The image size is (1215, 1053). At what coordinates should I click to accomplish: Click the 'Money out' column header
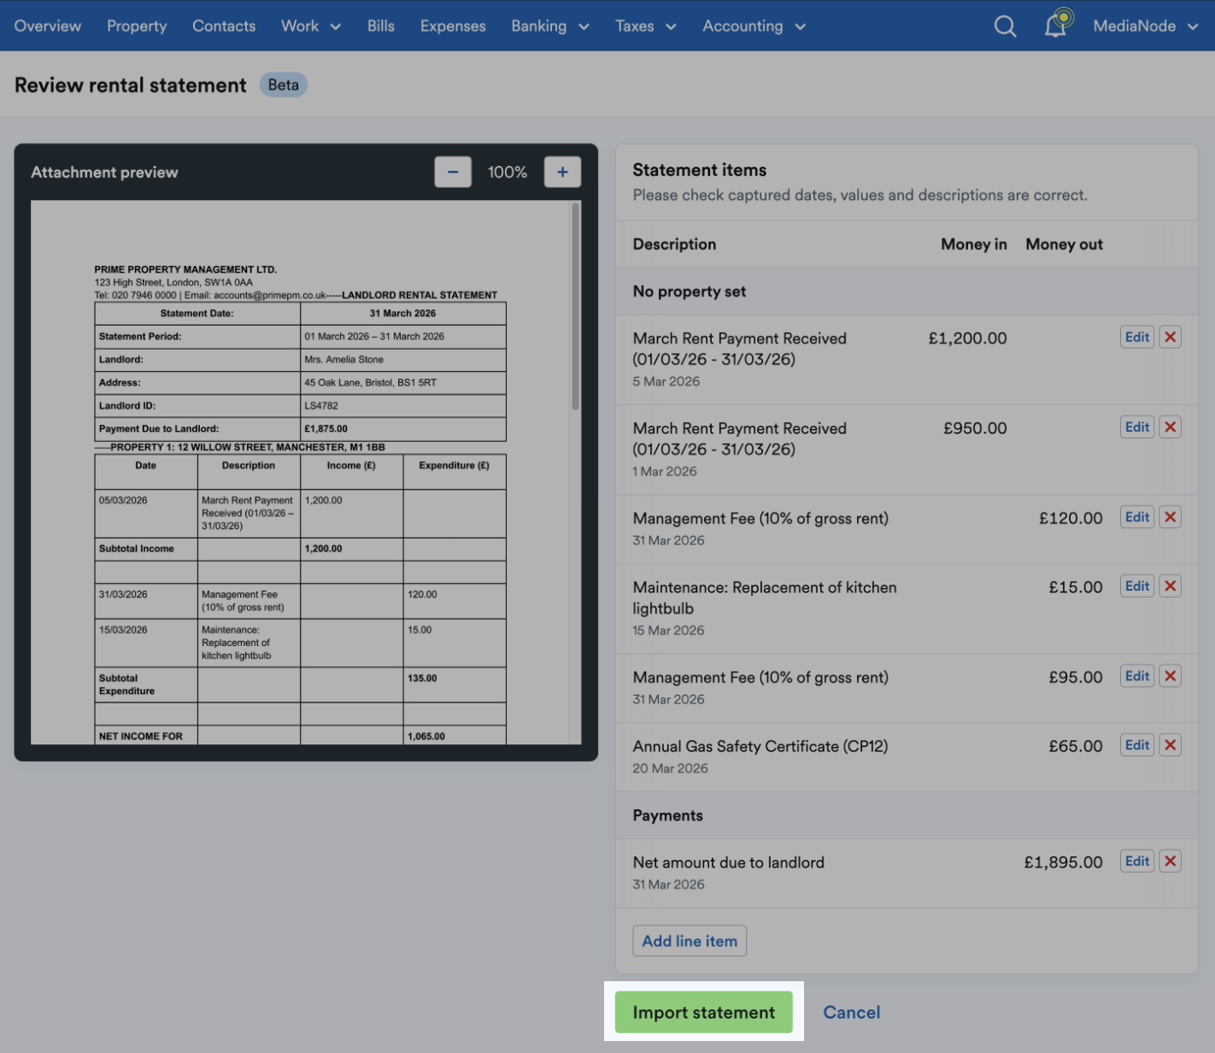click(1064, 244)
